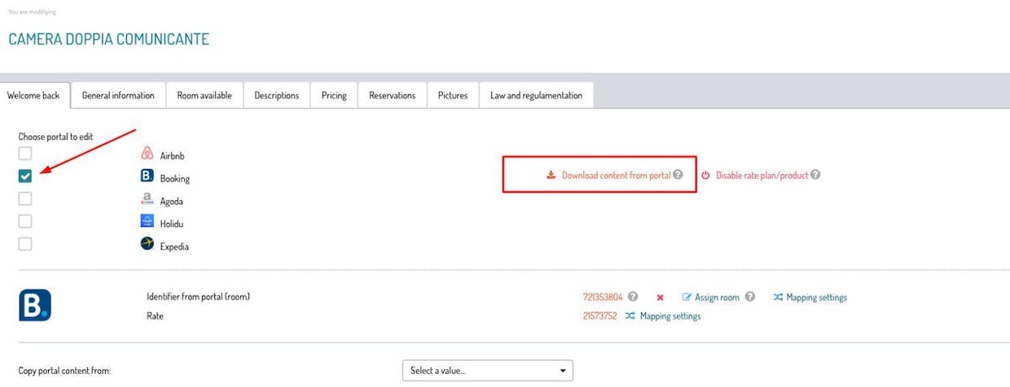Click Disable rate plan/product link
The height and width of the screenshot is (387, 1010).
click(x=762, y=175)
